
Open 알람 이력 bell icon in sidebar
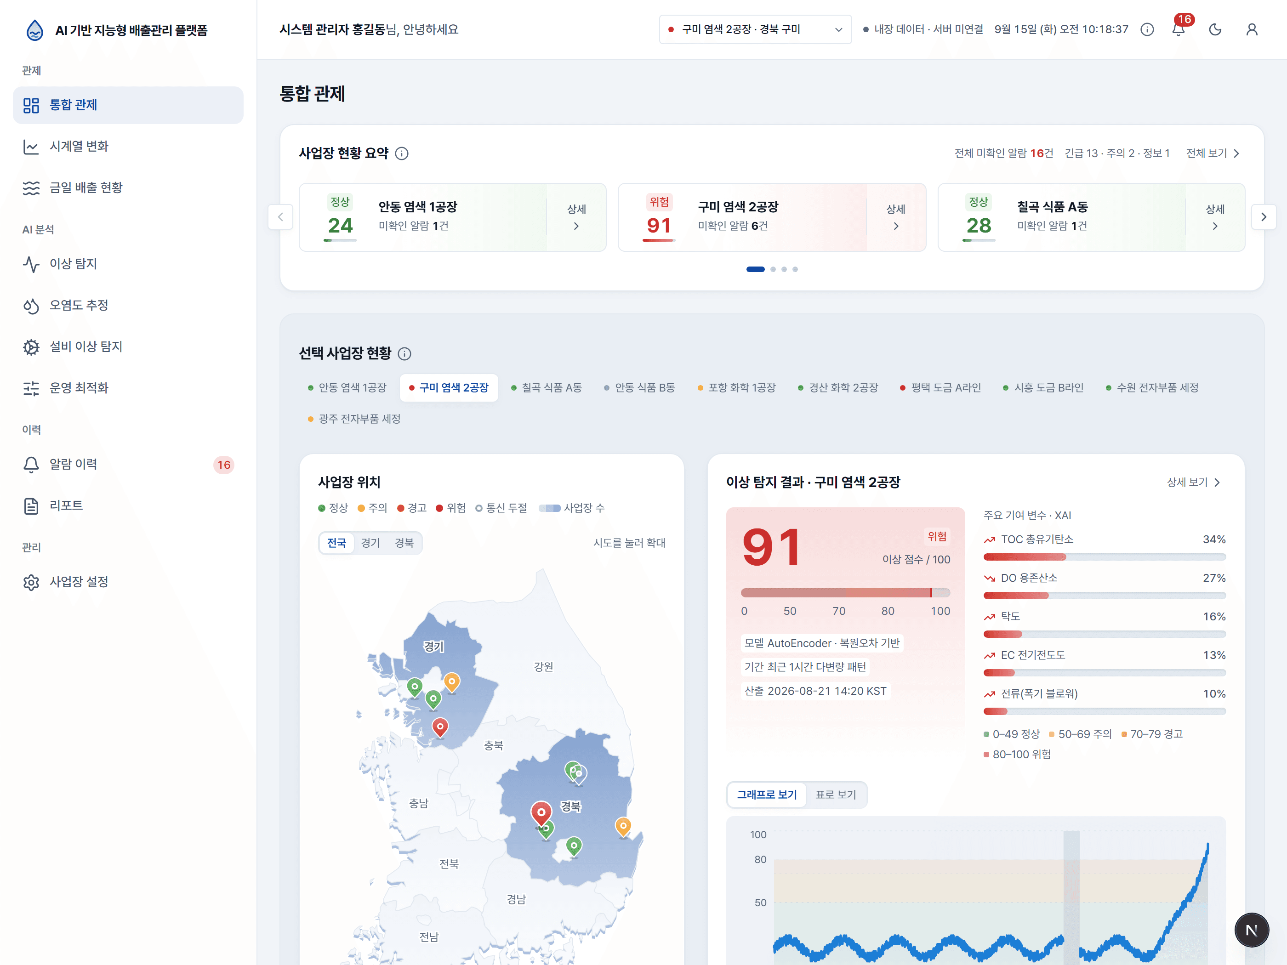click(x=31, y=464)
